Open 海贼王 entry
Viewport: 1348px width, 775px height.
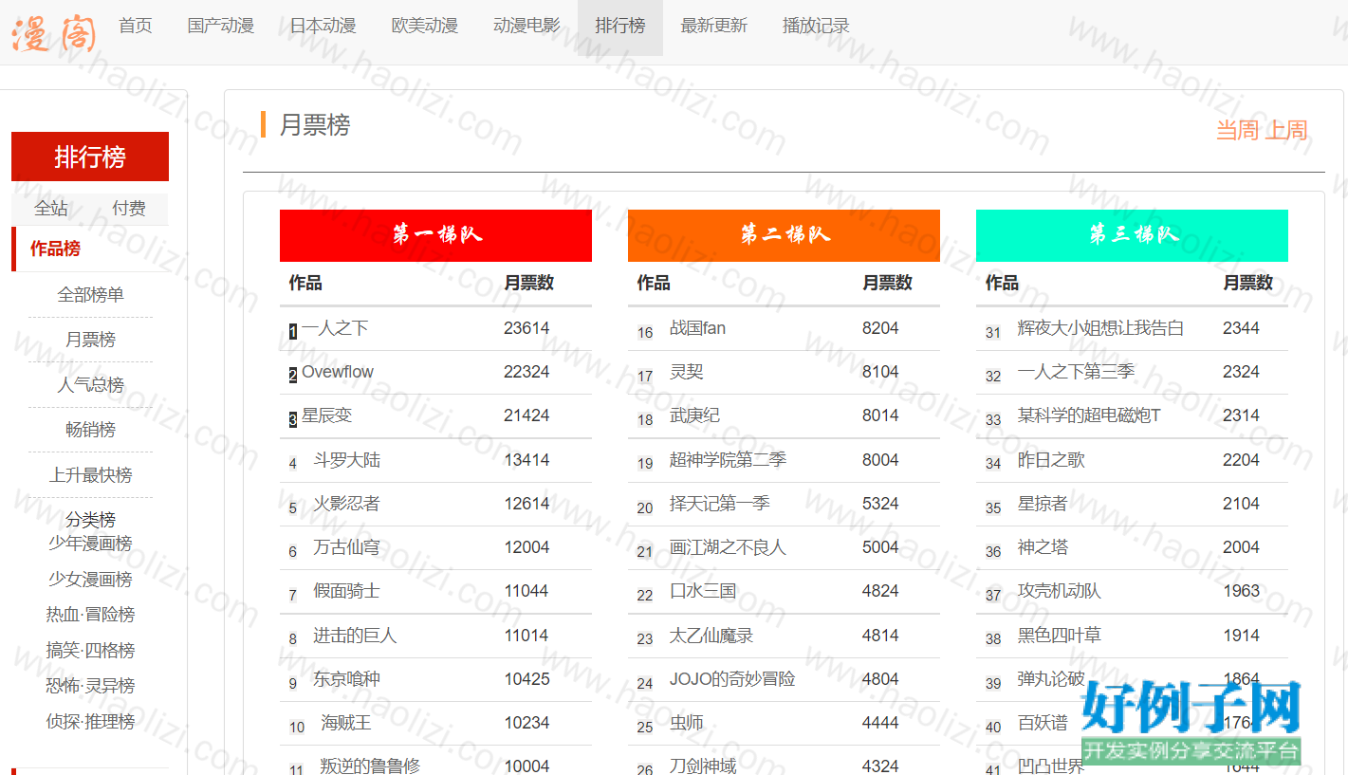346,723
